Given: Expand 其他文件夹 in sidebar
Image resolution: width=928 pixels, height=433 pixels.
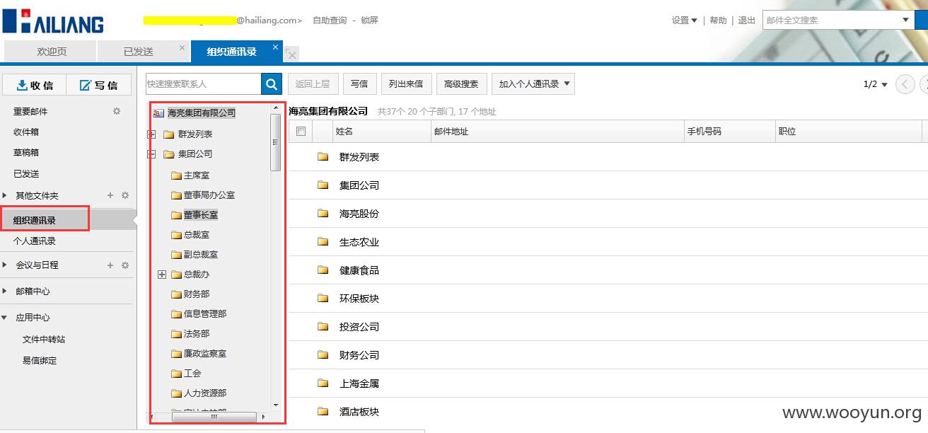Looking at the screenshot, I should click(6, 195).
